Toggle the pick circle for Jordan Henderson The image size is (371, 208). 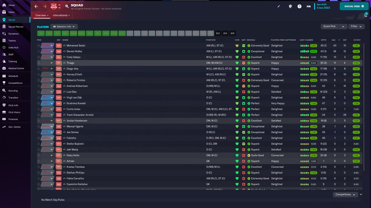[x=39, y=121]
